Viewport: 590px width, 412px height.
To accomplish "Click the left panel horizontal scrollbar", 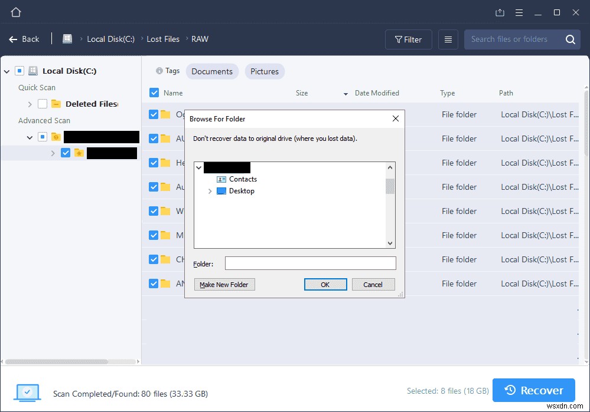I will point(57,362).
